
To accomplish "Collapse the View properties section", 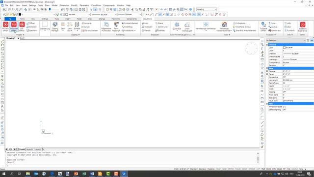I will click(267, 68).
